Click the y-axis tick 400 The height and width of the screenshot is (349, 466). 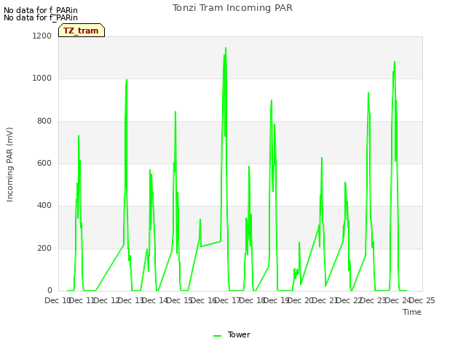[x=44, y=206]
